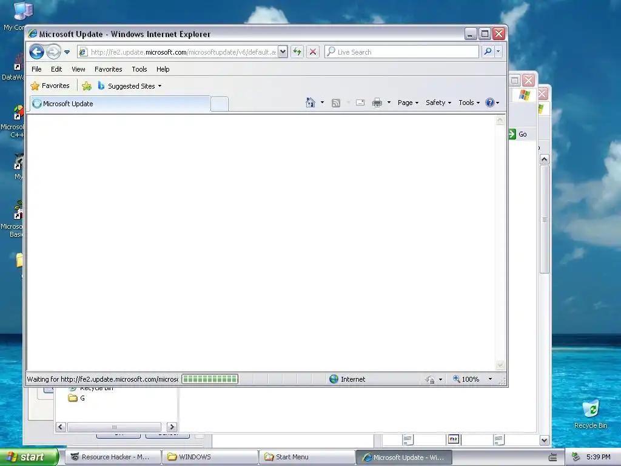Click the page scrollbar down arrow
Viewport: 621px width, 466px height.
click(x=500, y=364)
